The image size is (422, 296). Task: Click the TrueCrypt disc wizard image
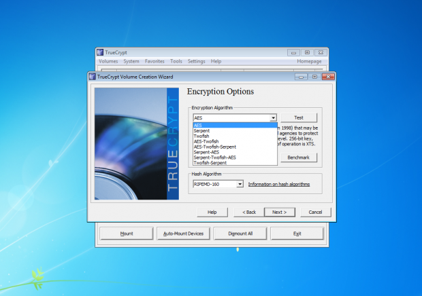(x=137, y=143)
